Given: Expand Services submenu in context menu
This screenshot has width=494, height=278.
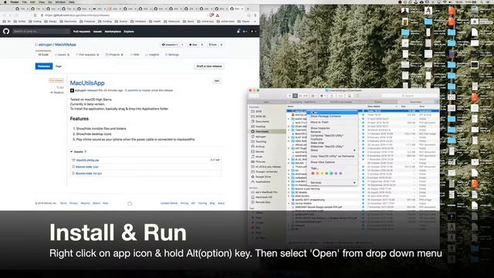Looking at the screenshot, I should (333, 182).
